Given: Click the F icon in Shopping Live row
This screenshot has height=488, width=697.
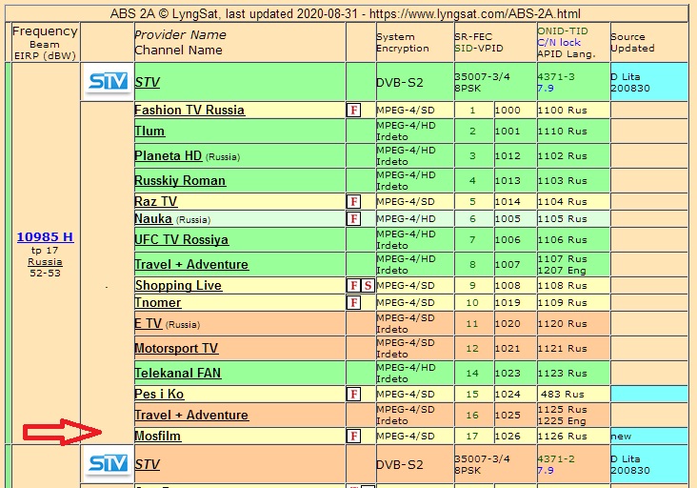Looking at the screenshot, I should tap(353, 285).
